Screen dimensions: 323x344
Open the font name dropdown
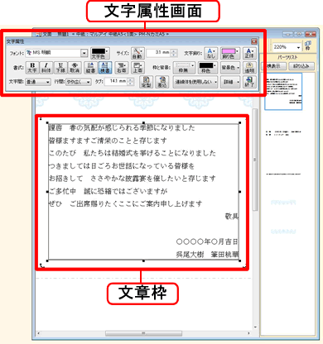pos(84,53)
